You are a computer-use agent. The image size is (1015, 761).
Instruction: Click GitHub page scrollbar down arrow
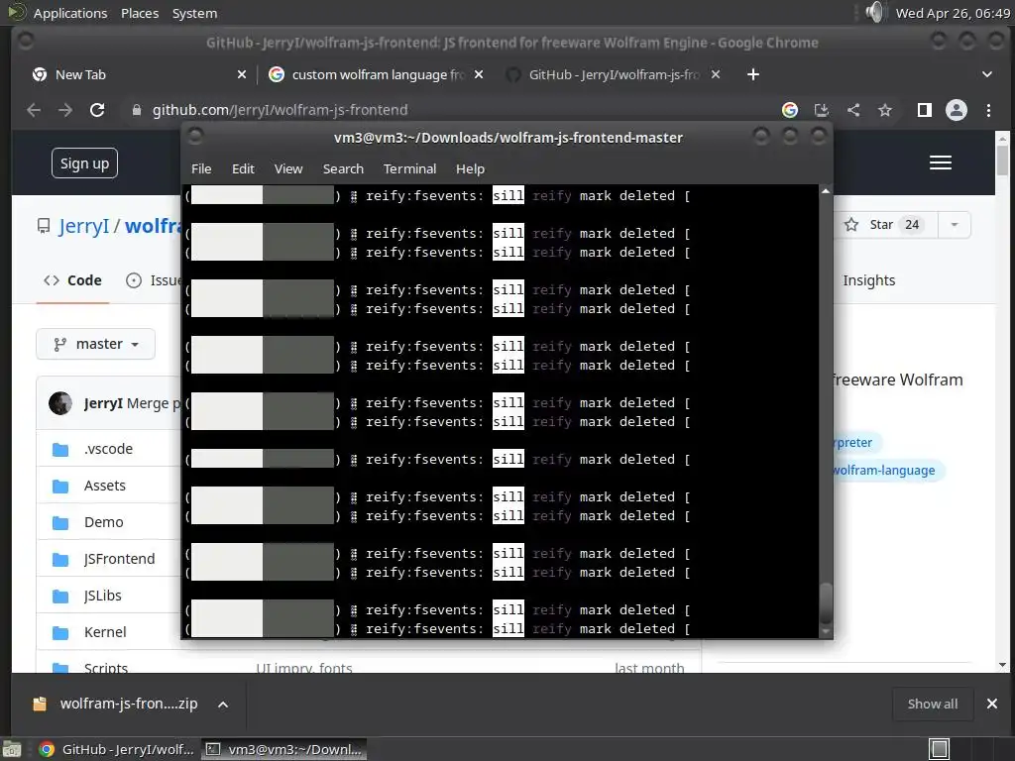(x=1003, y=665)
